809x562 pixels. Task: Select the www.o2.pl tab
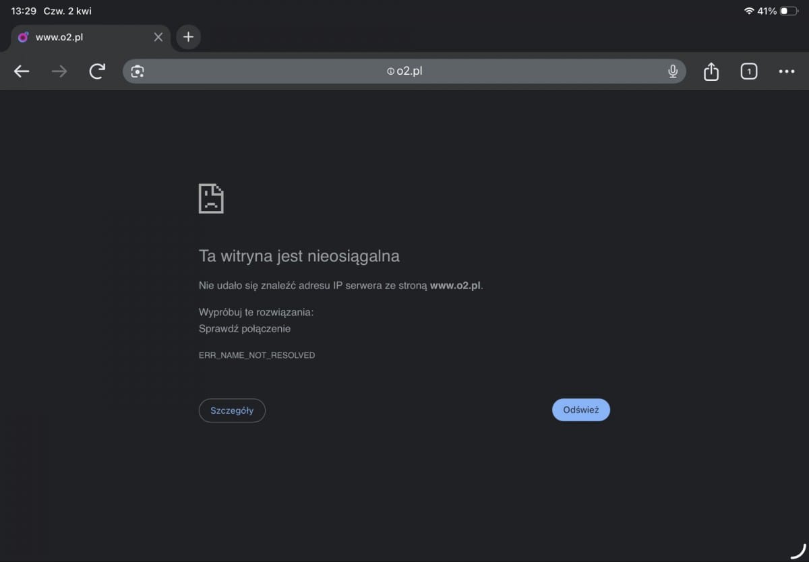[91, 37]
